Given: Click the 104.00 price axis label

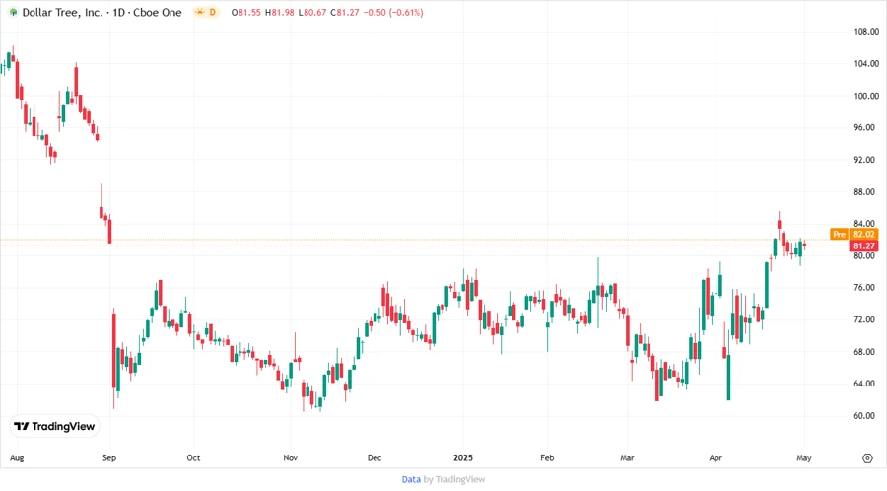Looking at the screenshot, I should click(866, 64).
